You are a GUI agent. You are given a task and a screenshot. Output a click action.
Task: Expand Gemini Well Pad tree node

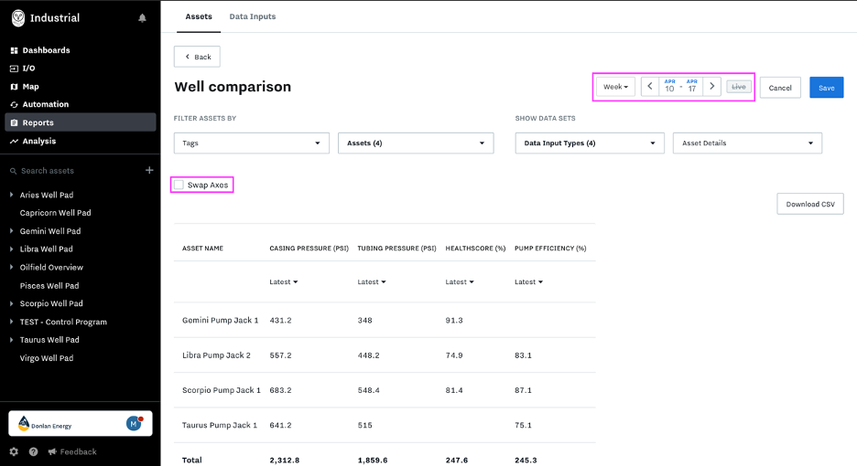tap(12, 231)
